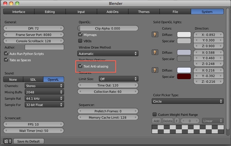Decrease Console Scrollback with left arrow
231x146 pixels.
click(x=6, y=41)
